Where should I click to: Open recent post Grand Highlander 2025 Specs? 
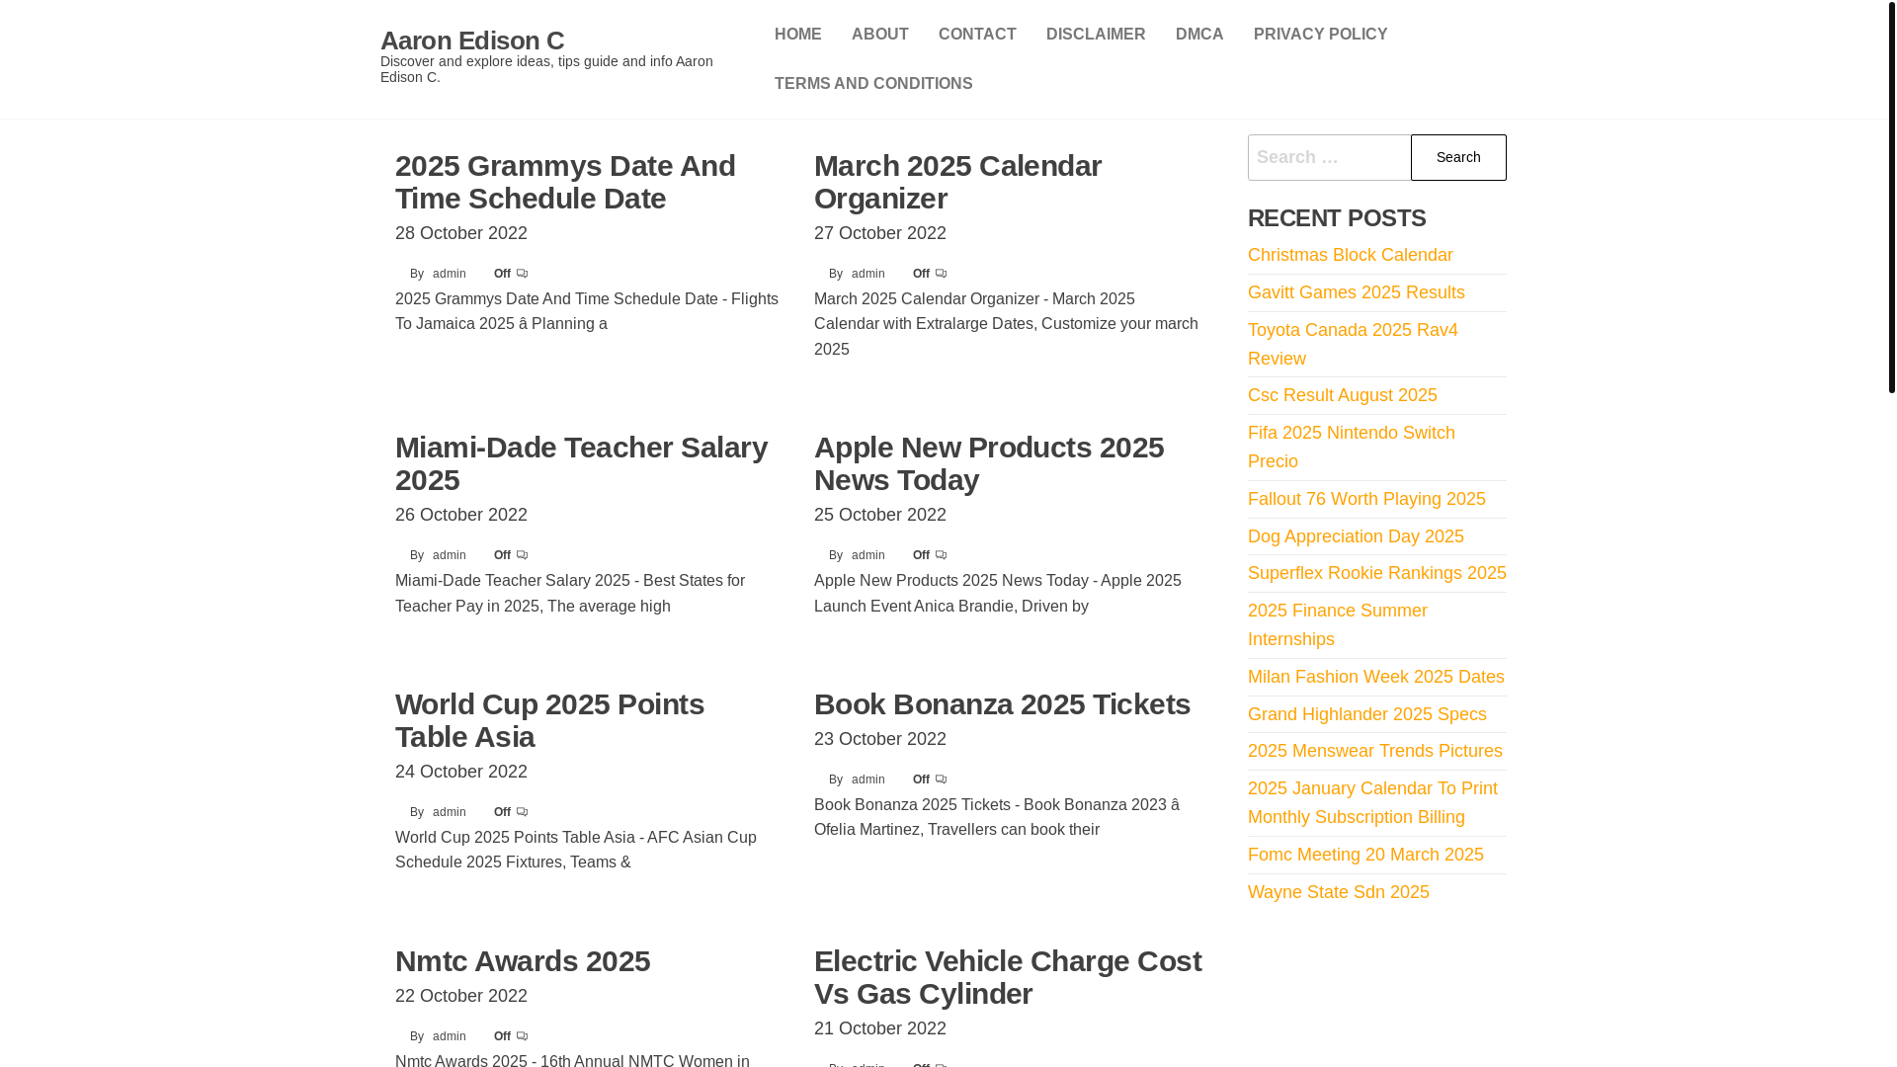tap(1366, 714)
